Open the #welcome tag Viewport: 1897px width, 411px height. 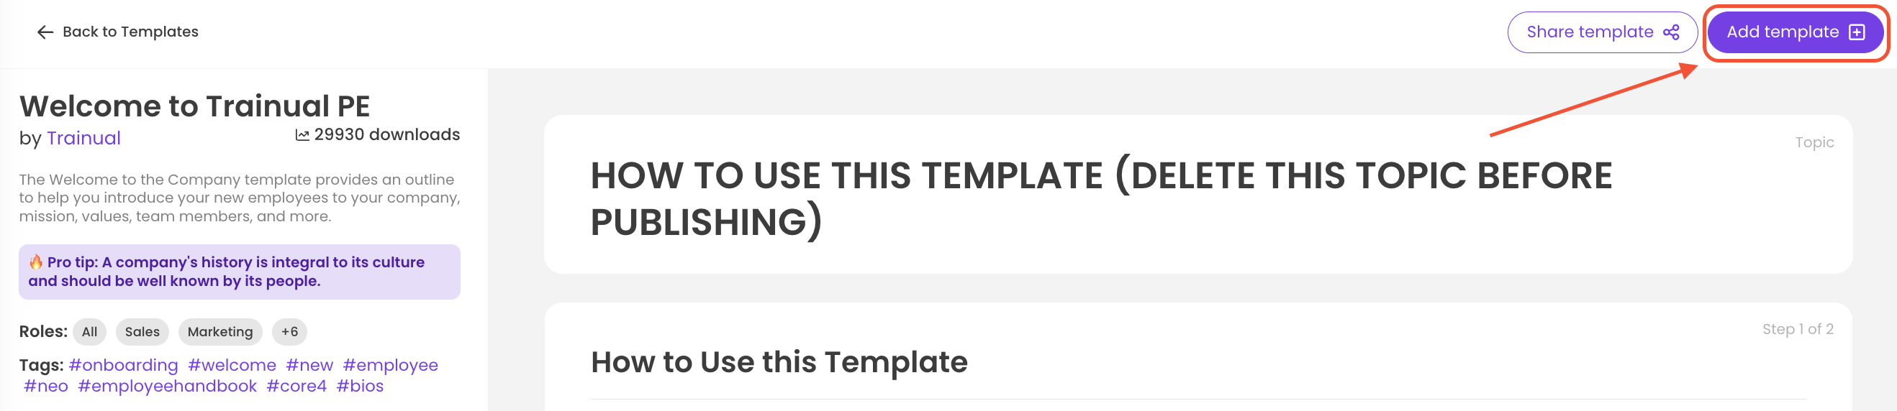pyautogui.click(x=232, y=365)
